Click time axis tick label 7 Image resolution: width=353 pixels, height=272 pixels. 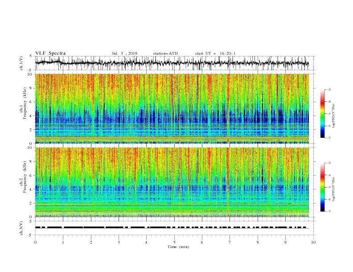click(x=230, y=242)
